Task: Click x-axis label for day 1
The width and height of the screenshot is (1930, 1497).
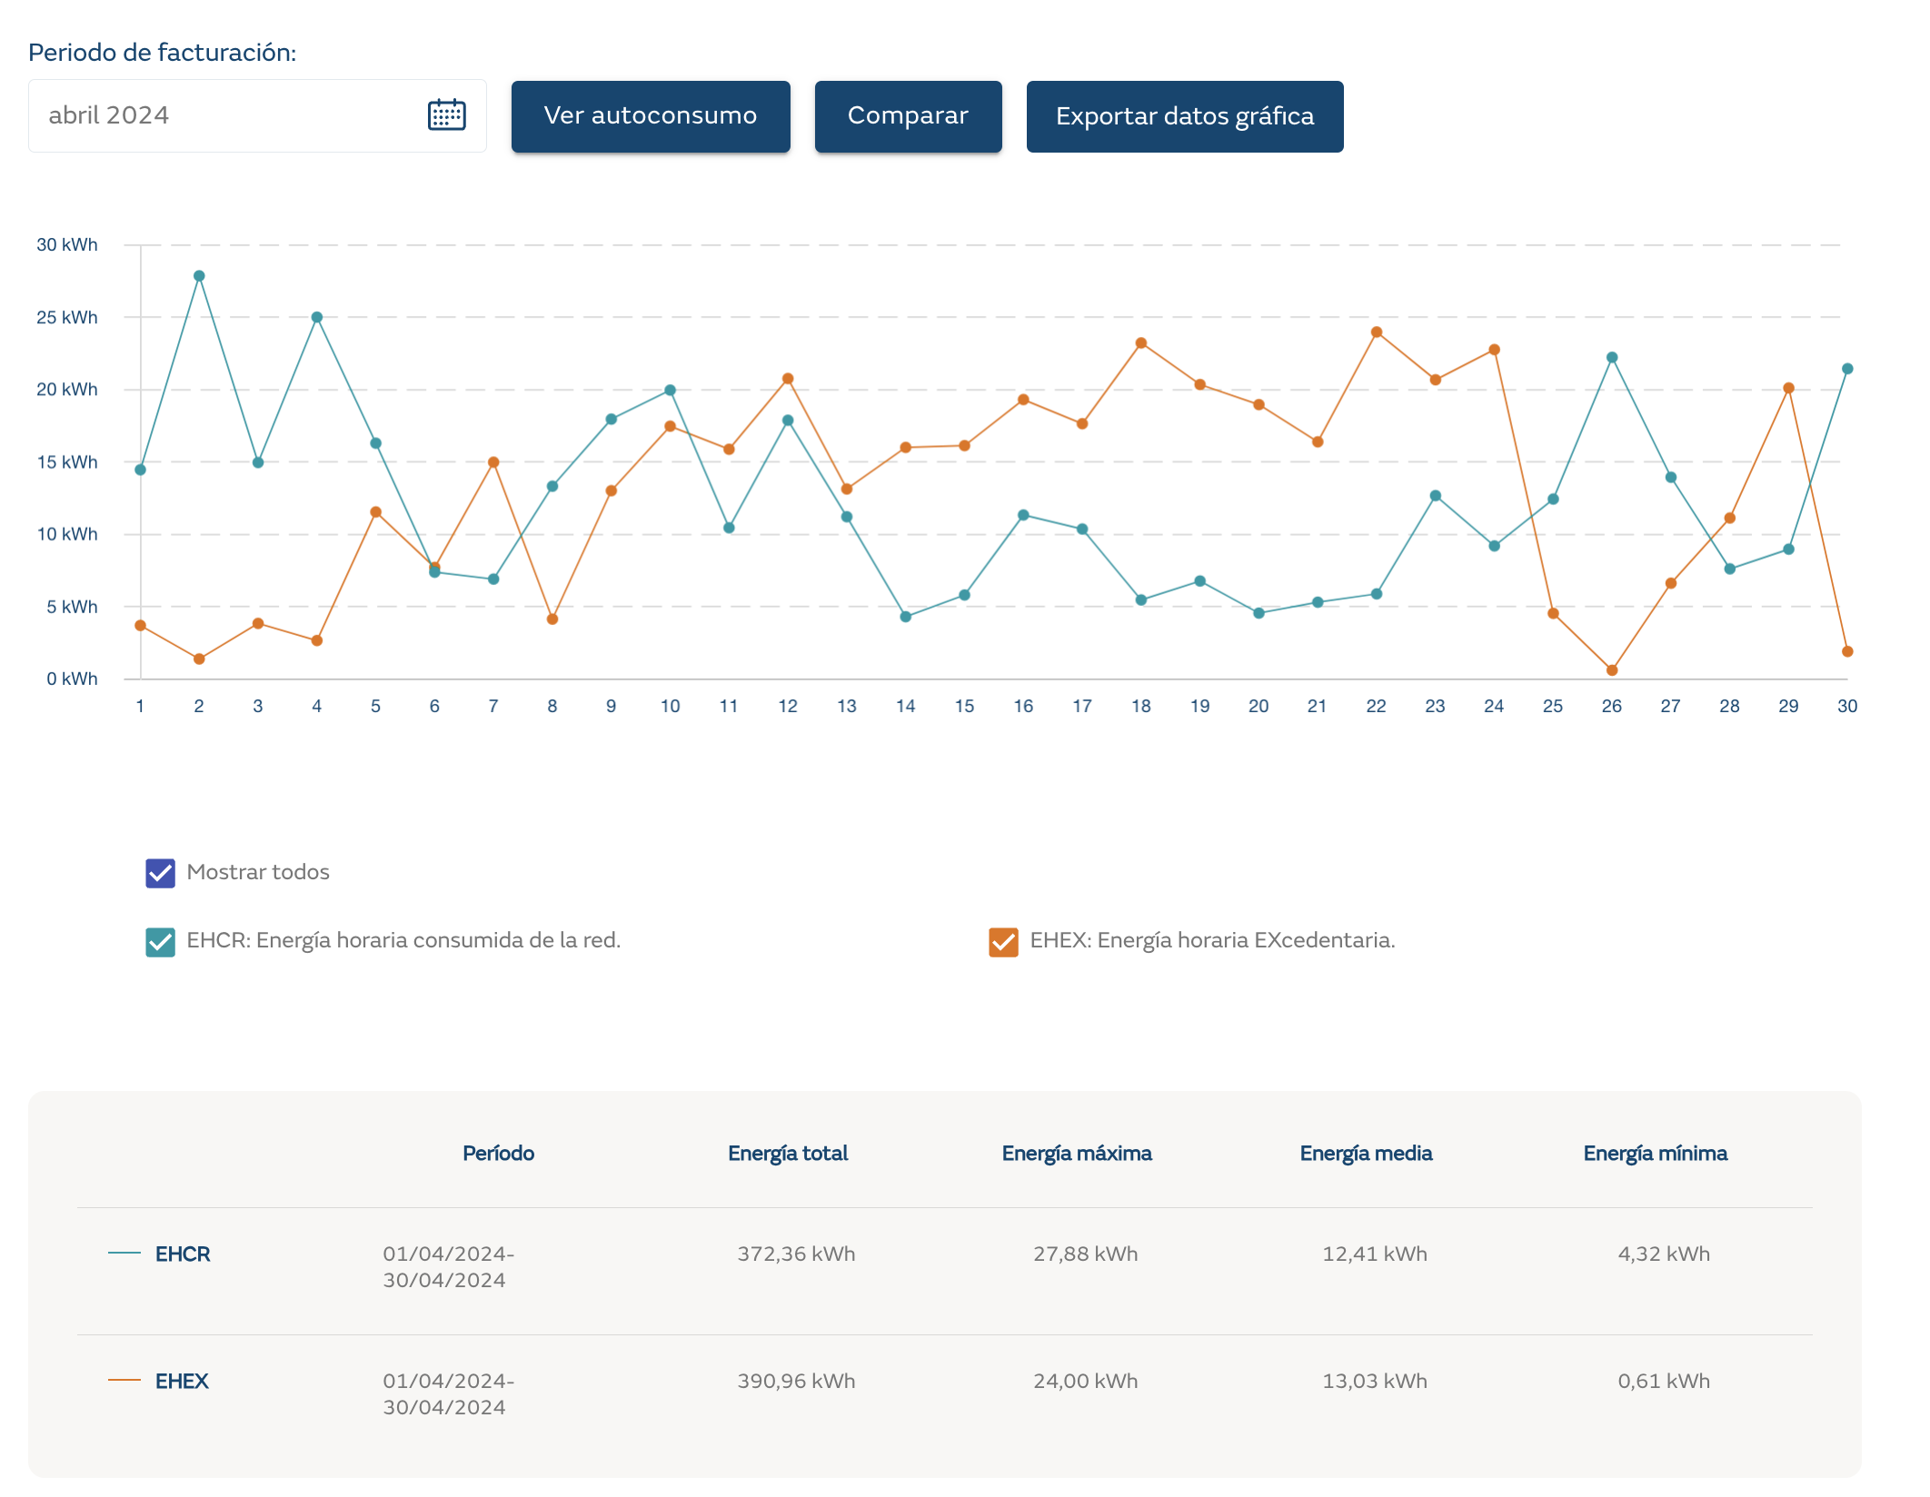Action: pyautogui.click(x=140, y=707)
